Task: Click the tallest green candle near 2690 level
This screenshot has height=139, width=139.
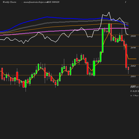Action: [x=103, y=41]
